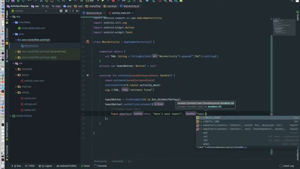Click the src breadcrumb in navigation bar
The width and height of the screenshot is (300, 169).
pyautogui.click(x=45, y=6)
